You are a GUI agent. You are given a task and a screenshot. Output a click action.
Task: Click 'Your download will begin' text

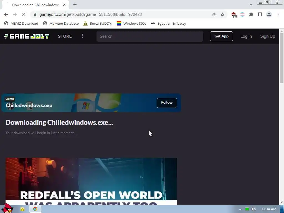41,133
